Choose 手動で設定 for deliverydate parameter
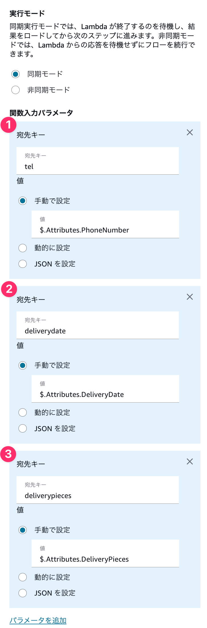The height and width of the screenshot is (628, 207). point(22,365)
